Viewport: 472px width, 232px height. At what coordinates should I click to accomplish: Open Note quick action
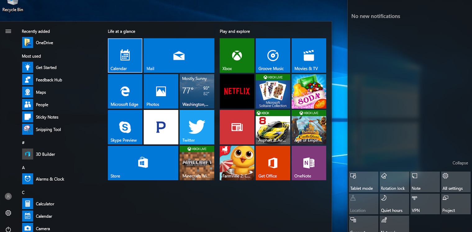click(x=425, y=182)
